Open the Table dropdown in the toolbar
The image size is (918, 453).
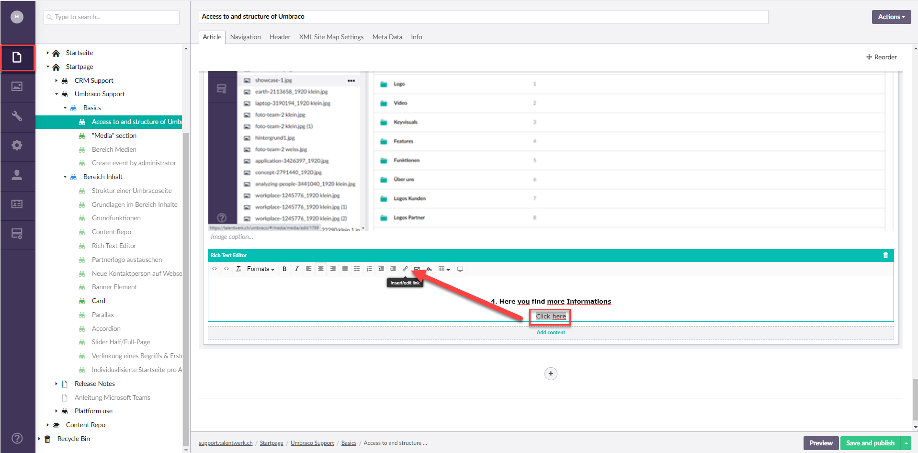click(444, 269)
